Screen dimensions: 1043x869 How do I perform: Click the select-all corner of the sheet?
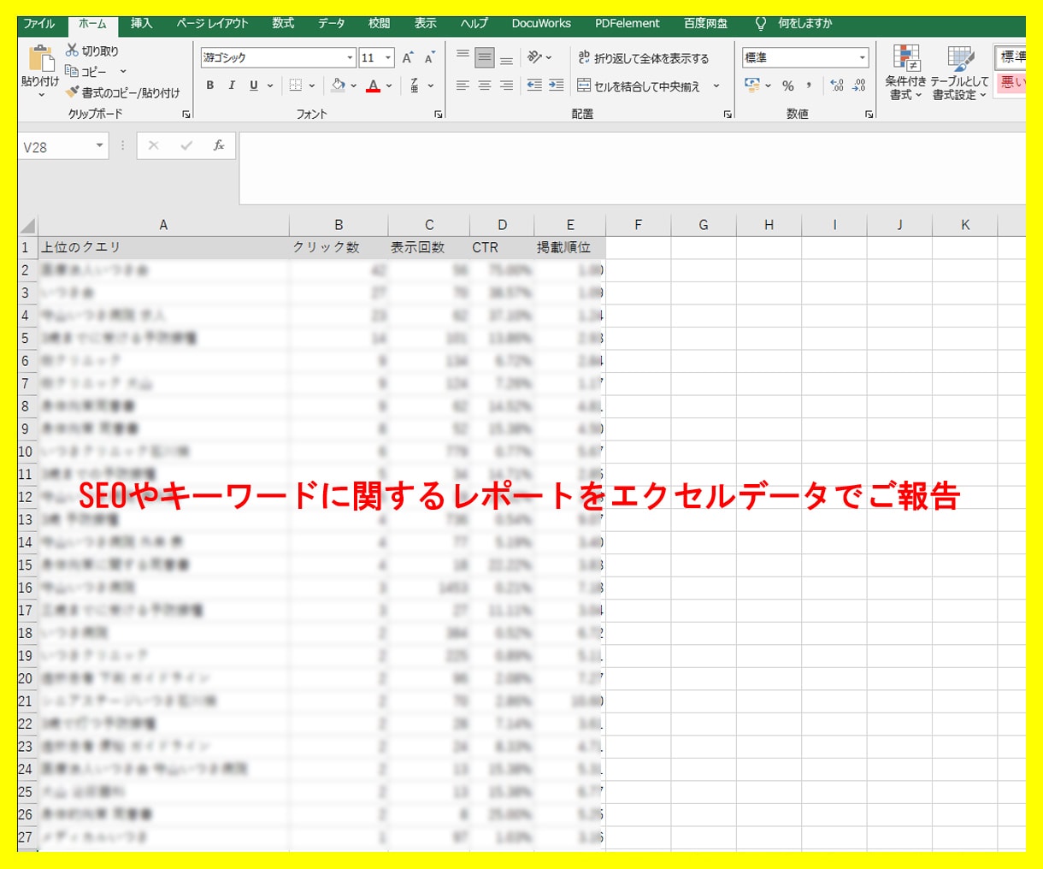[27, 226]
